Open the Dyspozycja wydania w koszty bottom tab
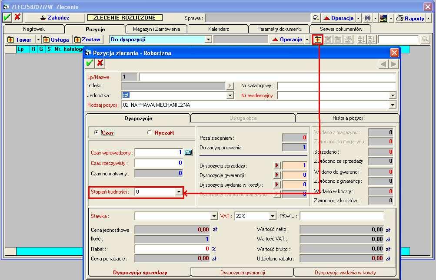Image resolution: width=436 pixels, height=280 pixels. 345,273
